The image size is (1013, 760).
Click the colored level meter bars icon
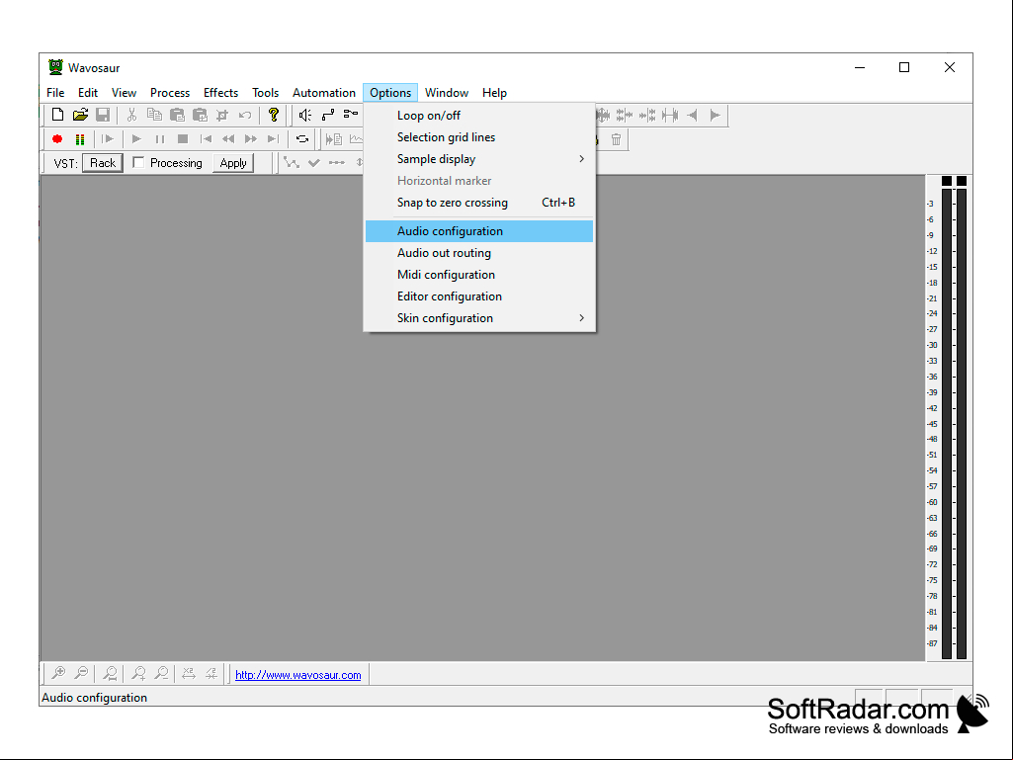click(80, 139)
